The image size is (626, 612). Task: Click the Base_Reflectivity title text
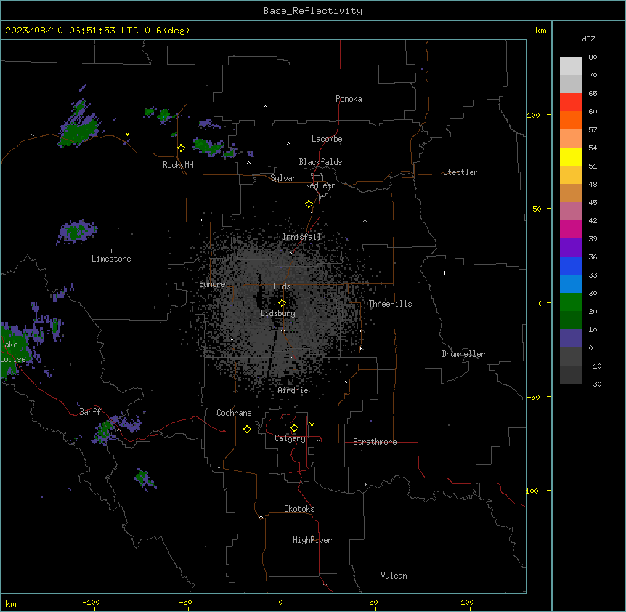point(313,11)
